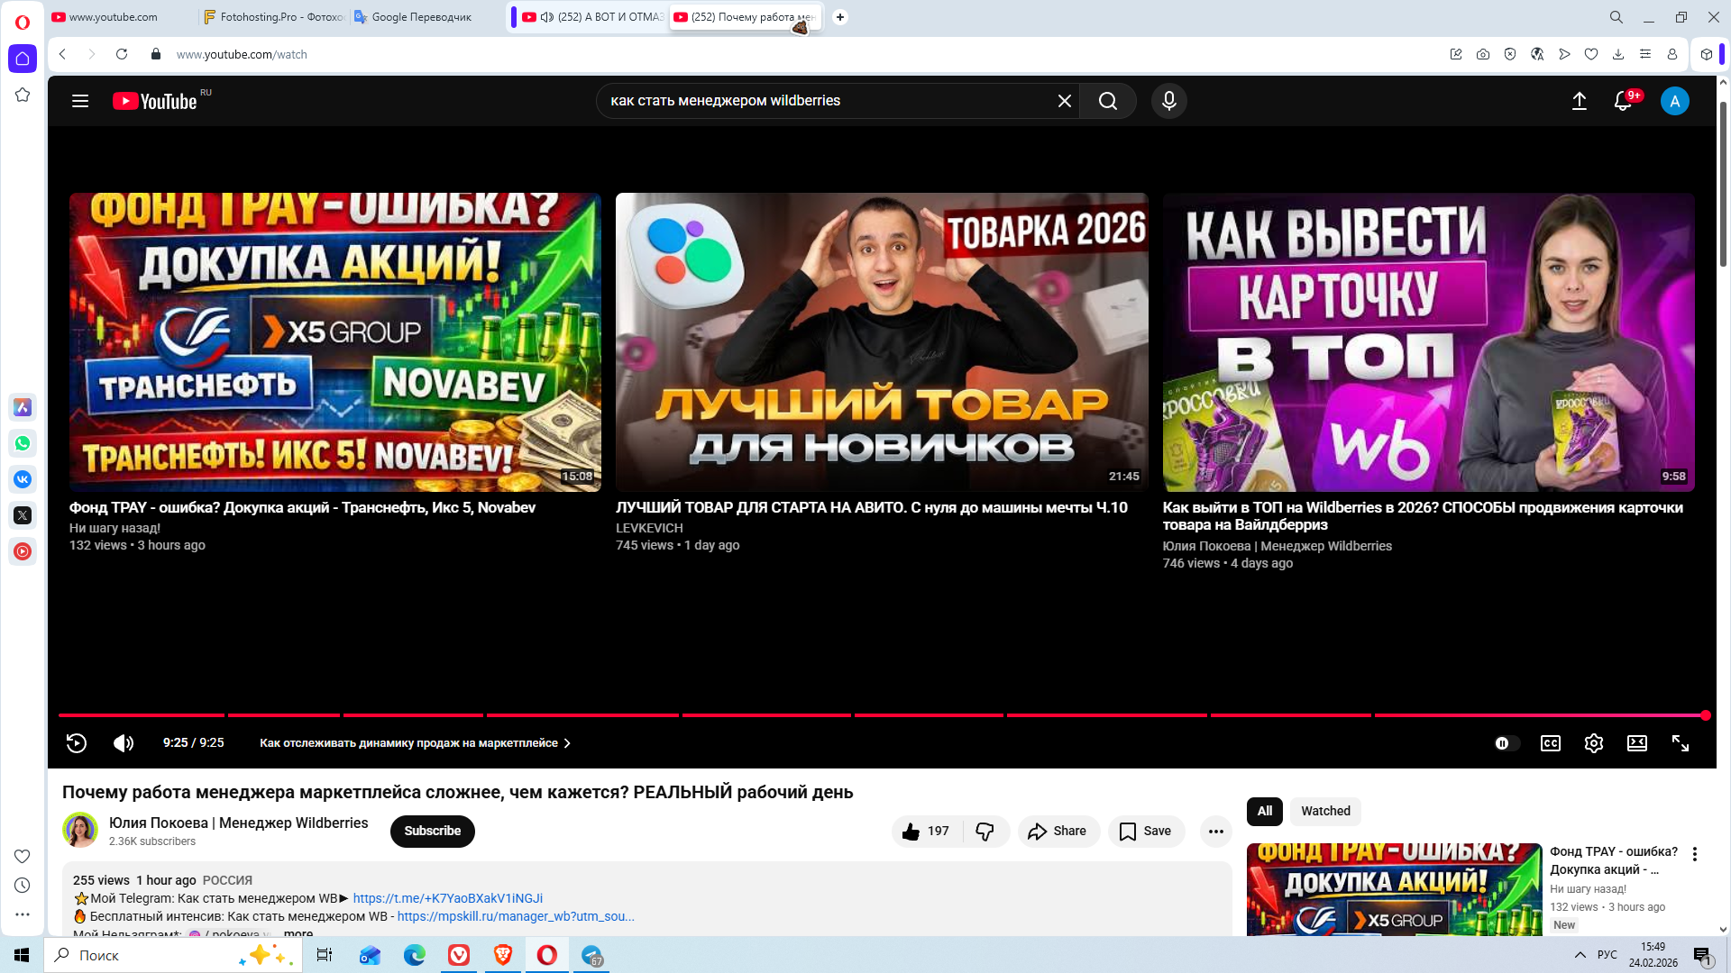Exit fullscreen via the player corner icon
1731x973 pixels.
tap(1680, 743)
